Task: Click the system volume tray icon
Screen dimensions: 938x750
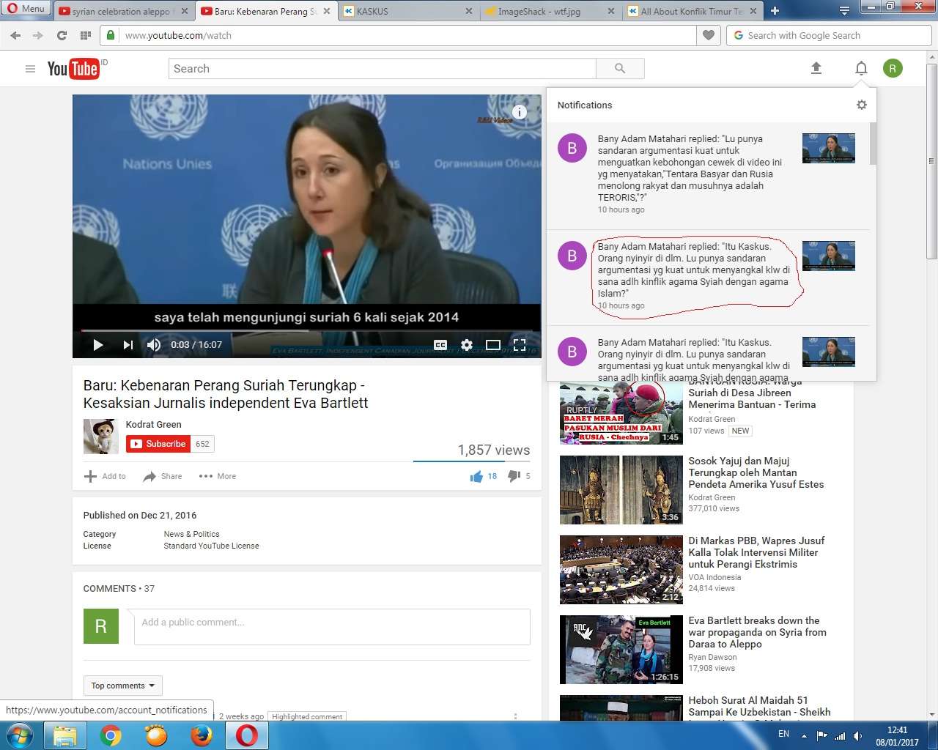Action: point(858,735)
